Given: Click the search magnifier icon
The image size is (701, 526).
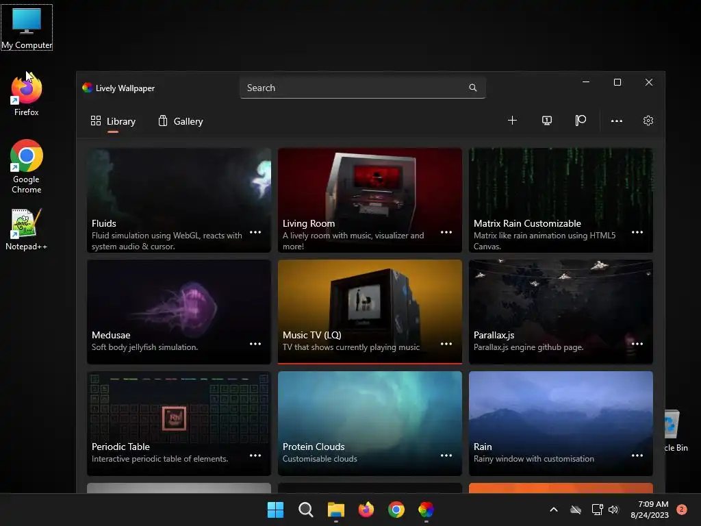Looking at the screenshot, I should 472,88.
